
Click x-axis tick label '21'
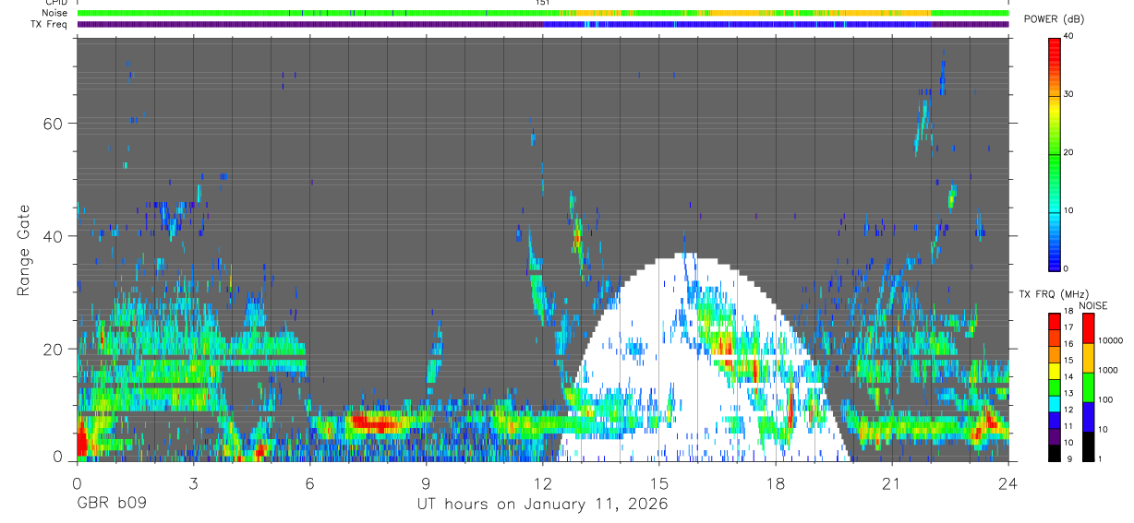click(891, 483)
